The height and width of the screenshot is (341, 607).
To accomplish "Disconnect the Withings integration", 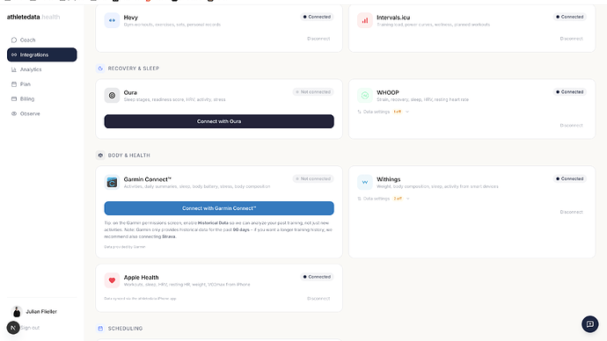I will [x=572, y=212].
